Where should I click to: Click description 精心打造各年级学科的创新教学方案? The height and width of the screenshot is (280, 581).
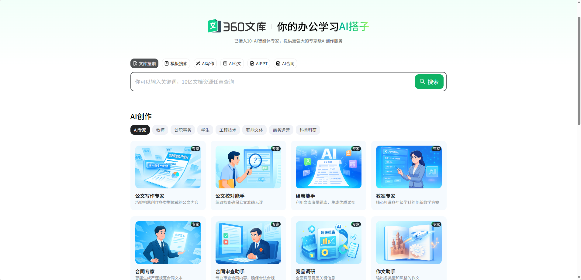(x=408, y=202)
